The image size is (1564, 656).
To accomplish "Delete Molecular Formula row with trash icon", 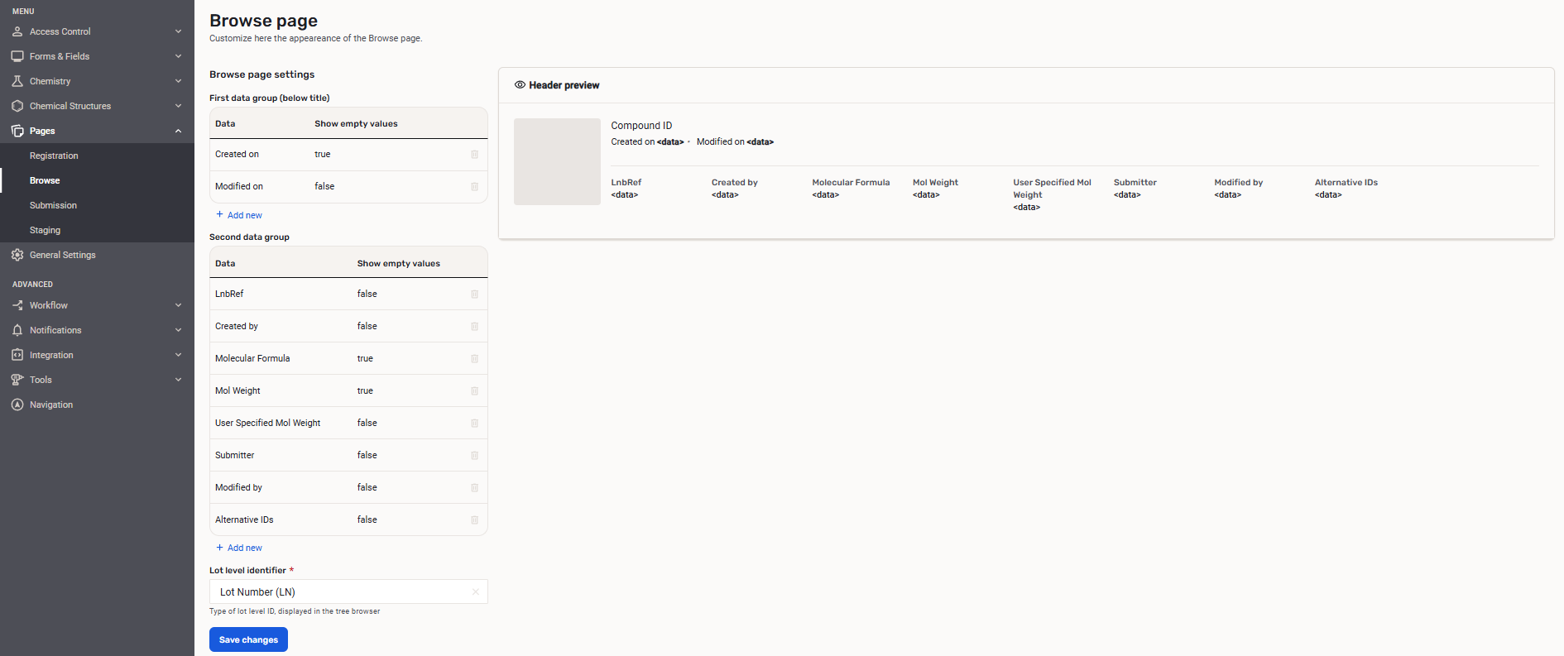I will (474, 359).
